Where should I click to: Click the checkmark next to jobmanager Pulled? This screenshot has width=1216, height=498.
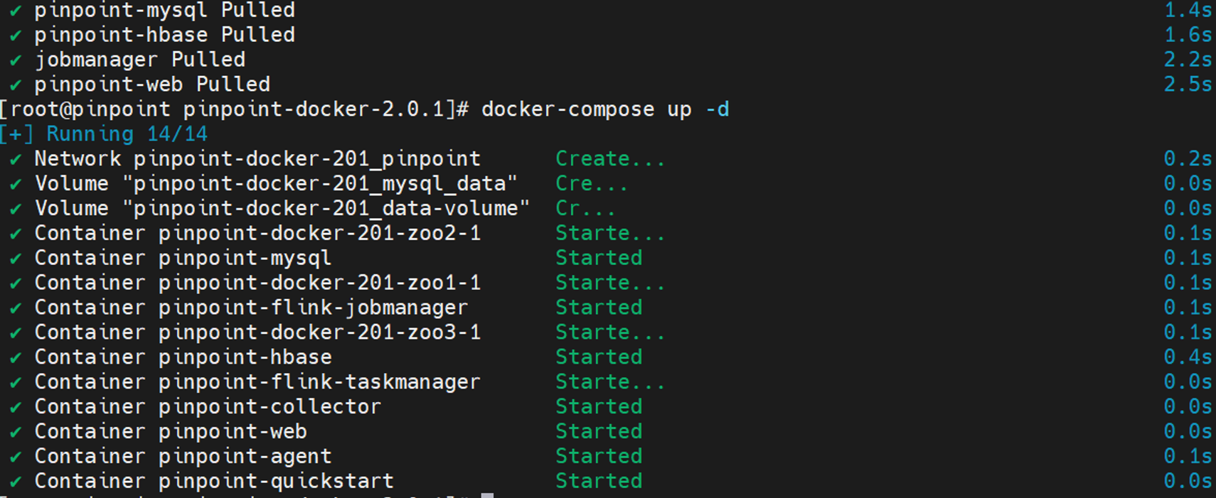click(x=15, y=61)
